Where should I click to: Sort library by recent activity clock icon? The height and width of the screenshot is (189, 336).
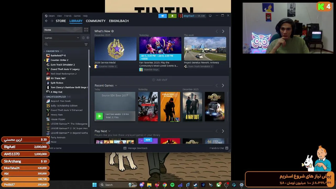pos(83,38)
